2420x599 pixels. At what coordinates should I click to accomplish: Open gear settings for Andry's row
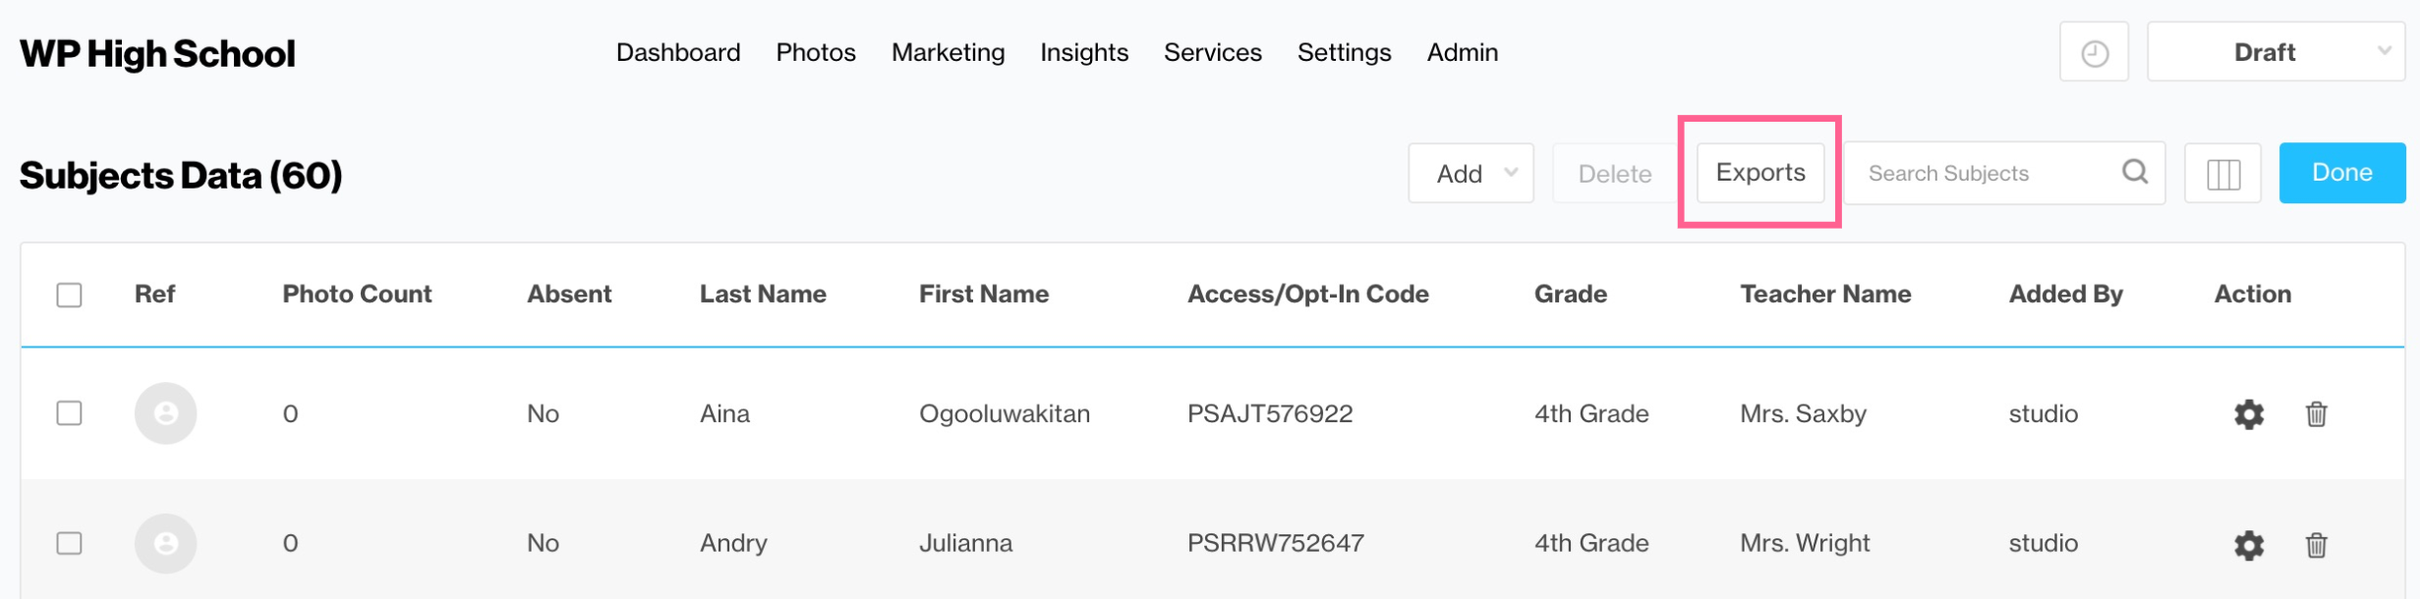2249,545
